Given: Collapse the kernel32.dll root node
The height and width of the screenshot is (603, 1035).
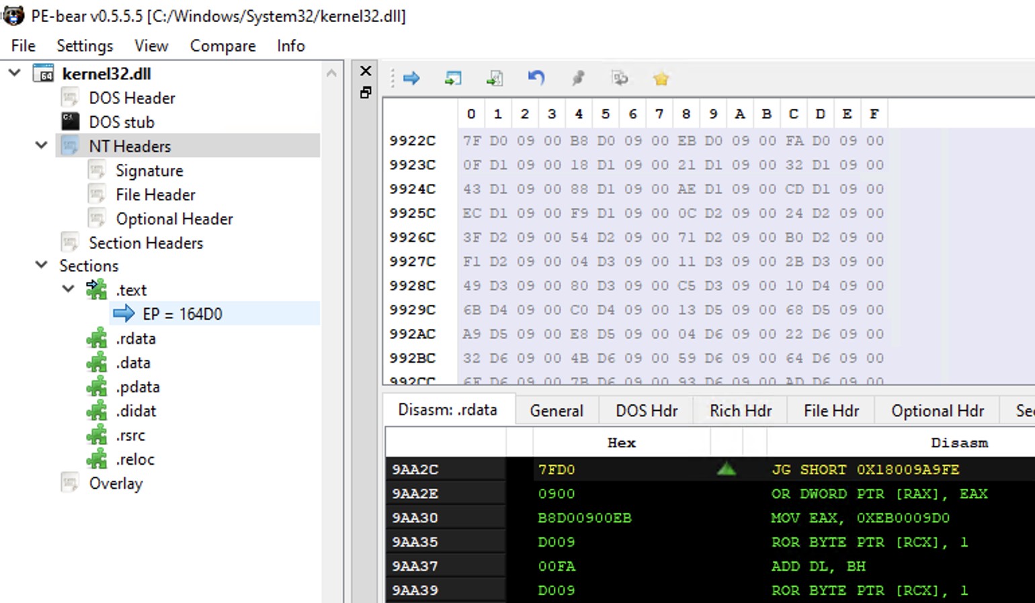Looking at the screenshot, I should pos(14,73).
